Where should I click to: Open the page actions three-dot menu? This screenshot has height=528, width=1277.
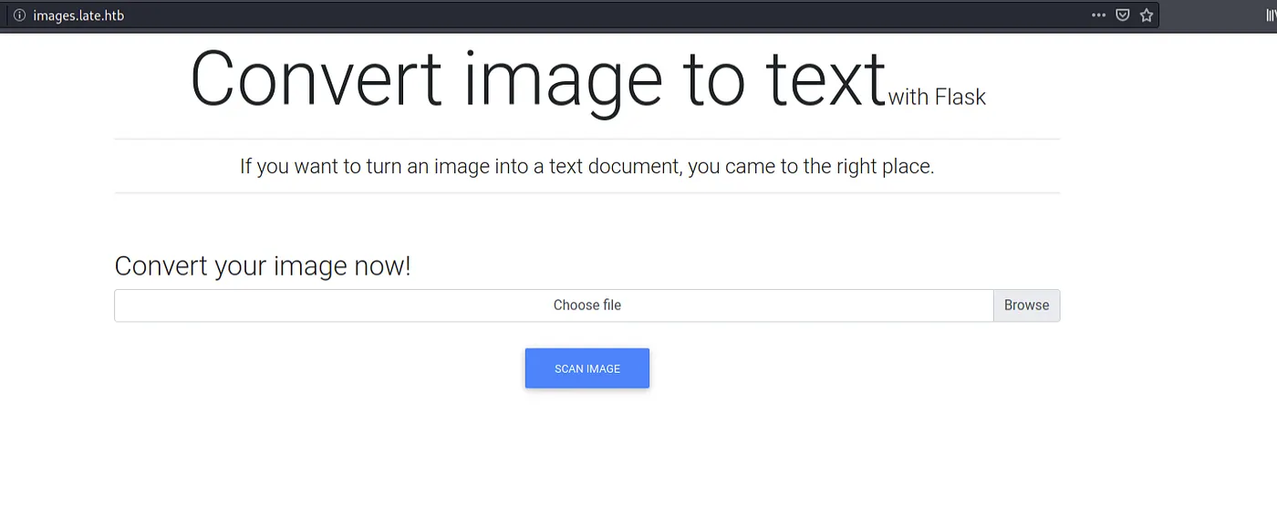click(1098, 16)
